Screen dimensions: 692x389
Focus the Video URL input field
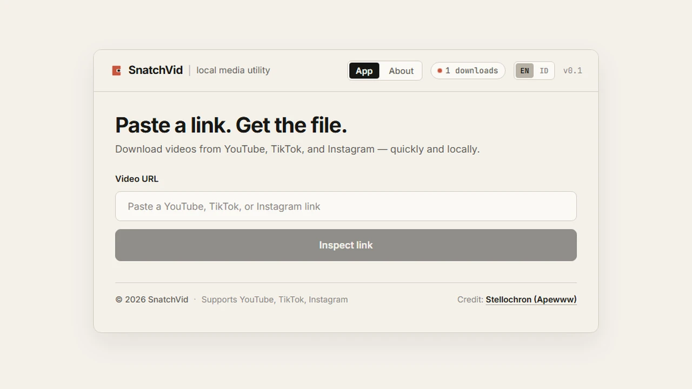pyautogui.click(x=346, y=206)
